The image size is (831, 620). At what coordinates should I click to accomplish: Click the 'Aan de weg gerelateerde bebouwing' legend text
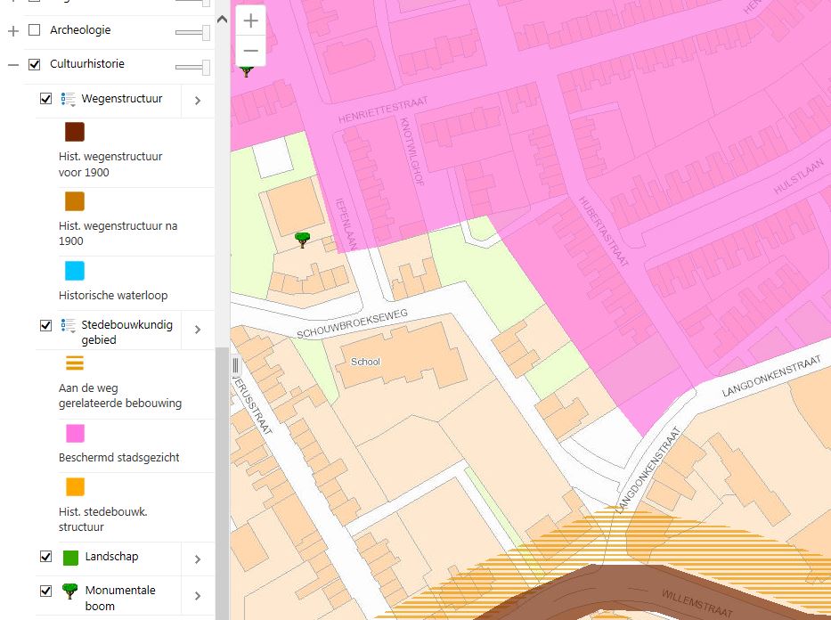point(120,396)
